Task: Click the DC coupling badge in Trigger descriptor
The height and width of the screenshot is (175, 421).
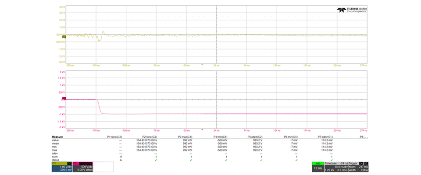Action: point(366,163)
